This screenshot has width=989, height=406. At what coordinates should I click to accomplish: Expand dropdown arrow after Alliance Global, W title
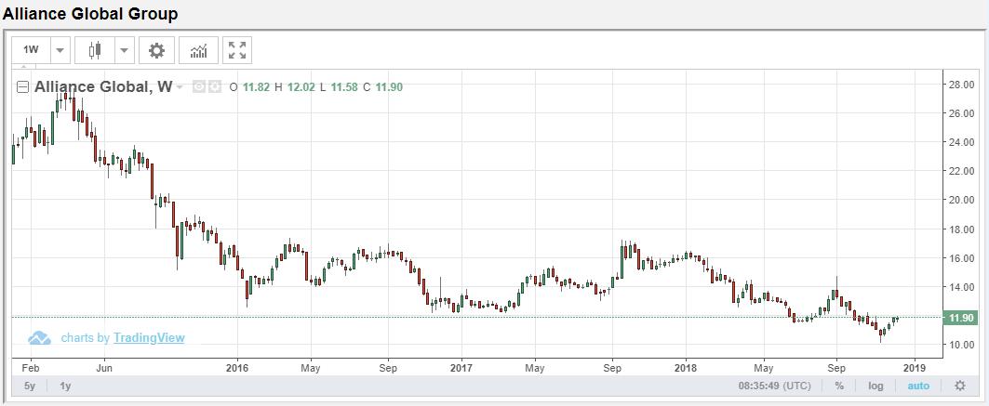click(180, 87)
